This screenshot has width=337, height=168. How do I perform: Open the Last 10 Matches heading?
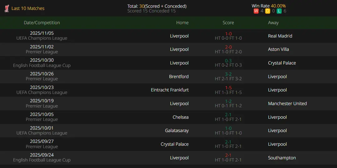[28, 8]
